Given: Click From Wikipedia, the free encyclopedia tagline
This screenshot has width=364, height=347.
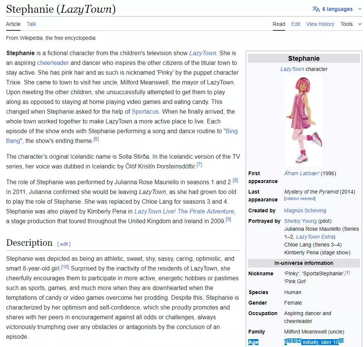Looking at the screenshot, I should tap(51, 38).
